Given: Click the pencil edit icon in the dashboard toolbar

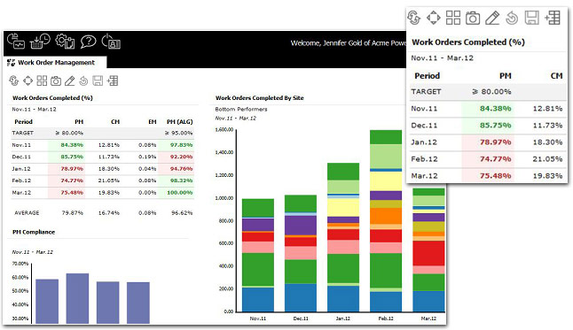Looking at the screenshot, I should 69,81.
